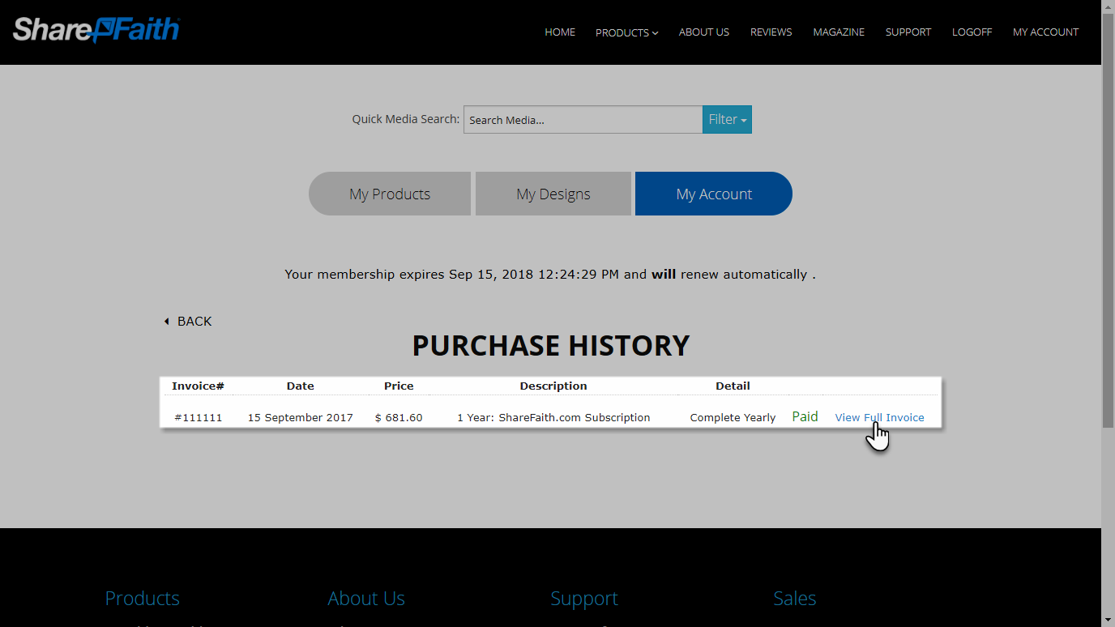
Task: Switch to My Products tab
Action: (390, 194)
